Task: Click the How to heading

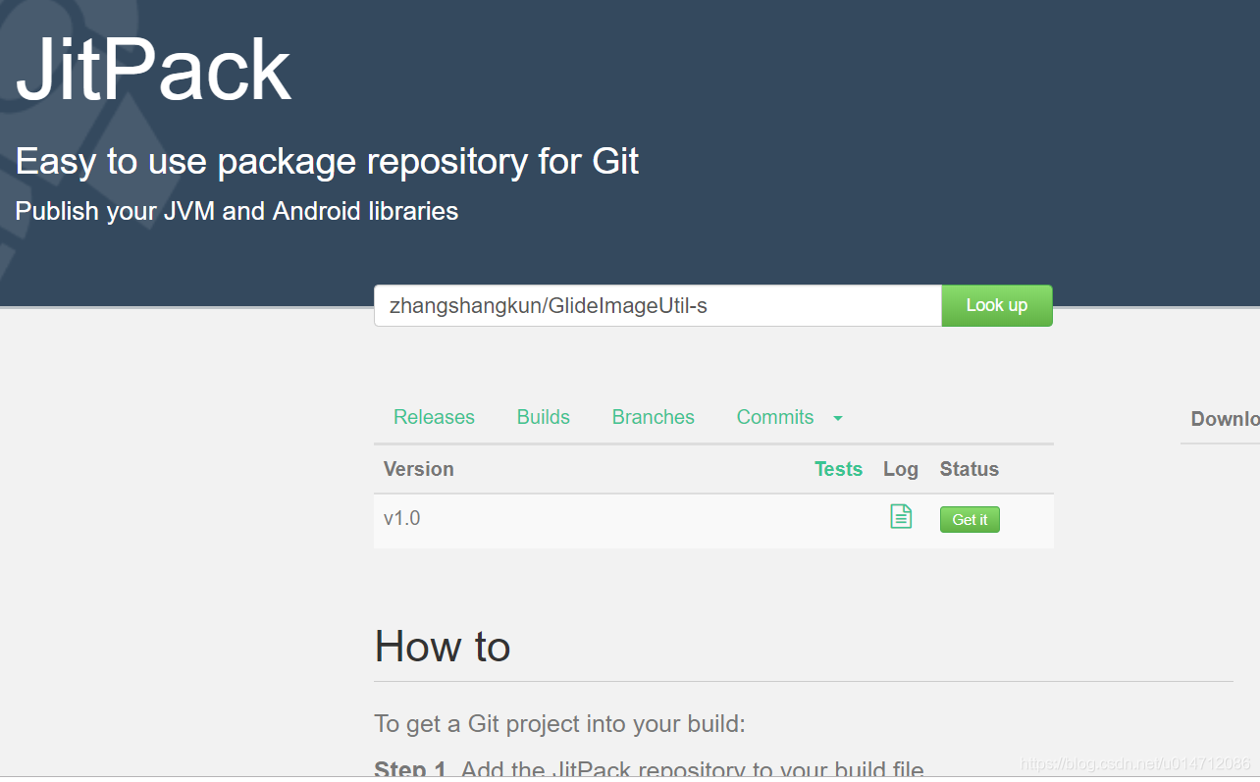Action: click(x=443, y=647)
